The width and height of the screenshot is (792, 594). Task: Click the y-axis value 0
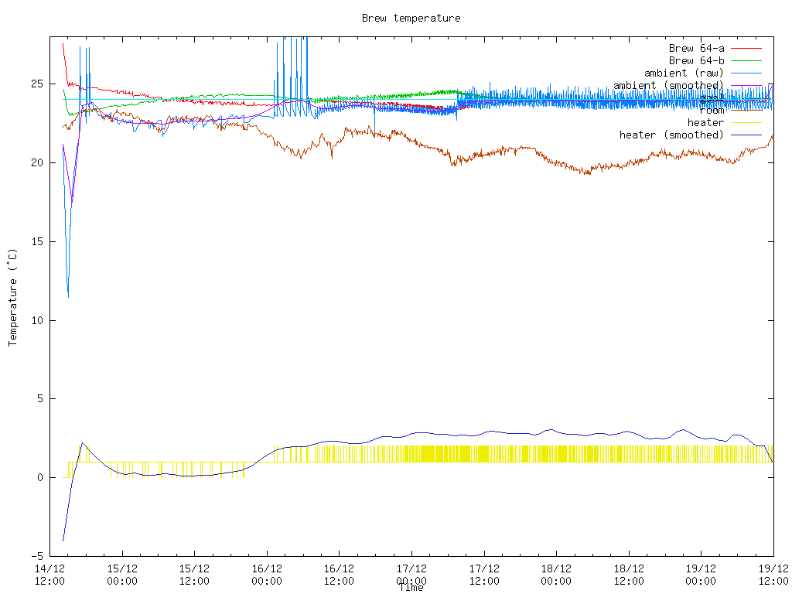[40, 477]
